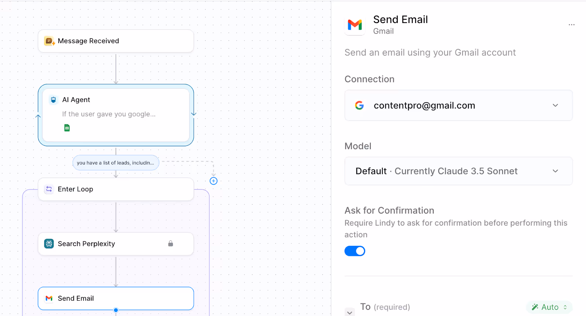Image resolution: width=586 pixels, height=316 pixels.
Task: Click the chevron in the Model dropdown
Action: (x=556, y=171)
